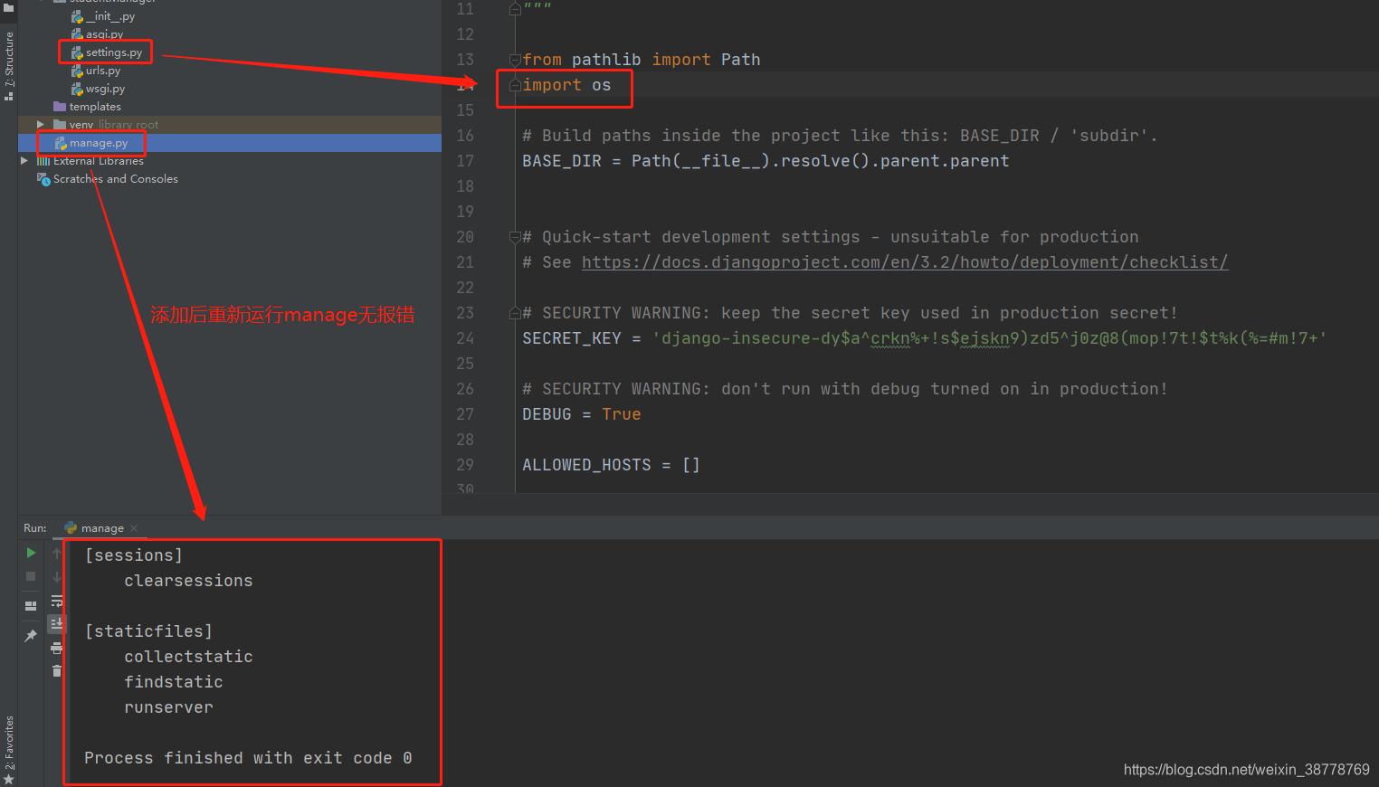This screenshot has height=787, width=1379.
Task: Open the settings.py file
Action: point(110,52)
